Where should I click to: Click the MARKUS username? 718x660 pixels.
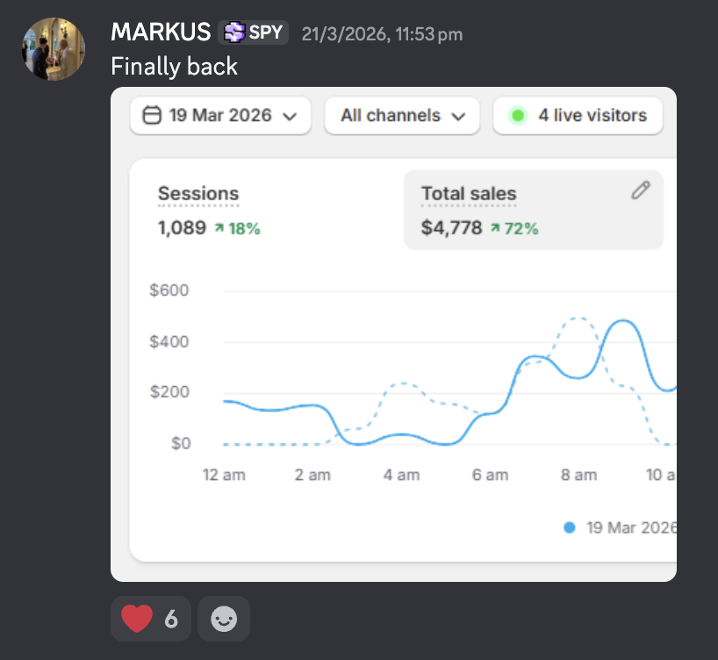161,32
